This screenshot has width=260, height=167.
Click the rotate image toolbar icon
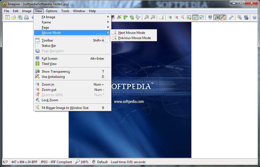[x=132, y=17]
